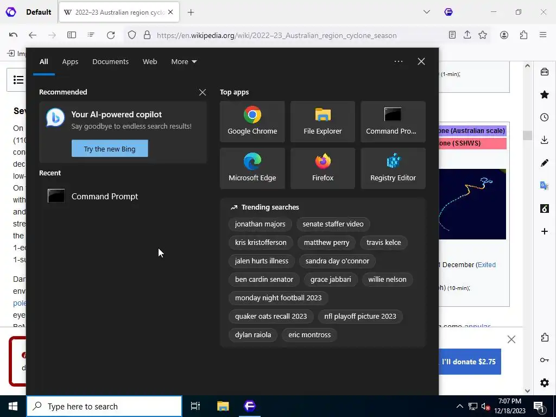Viewport: 556px width, 417px height.
Task: Open sidebar settings gear
Action: coord(545,383)
